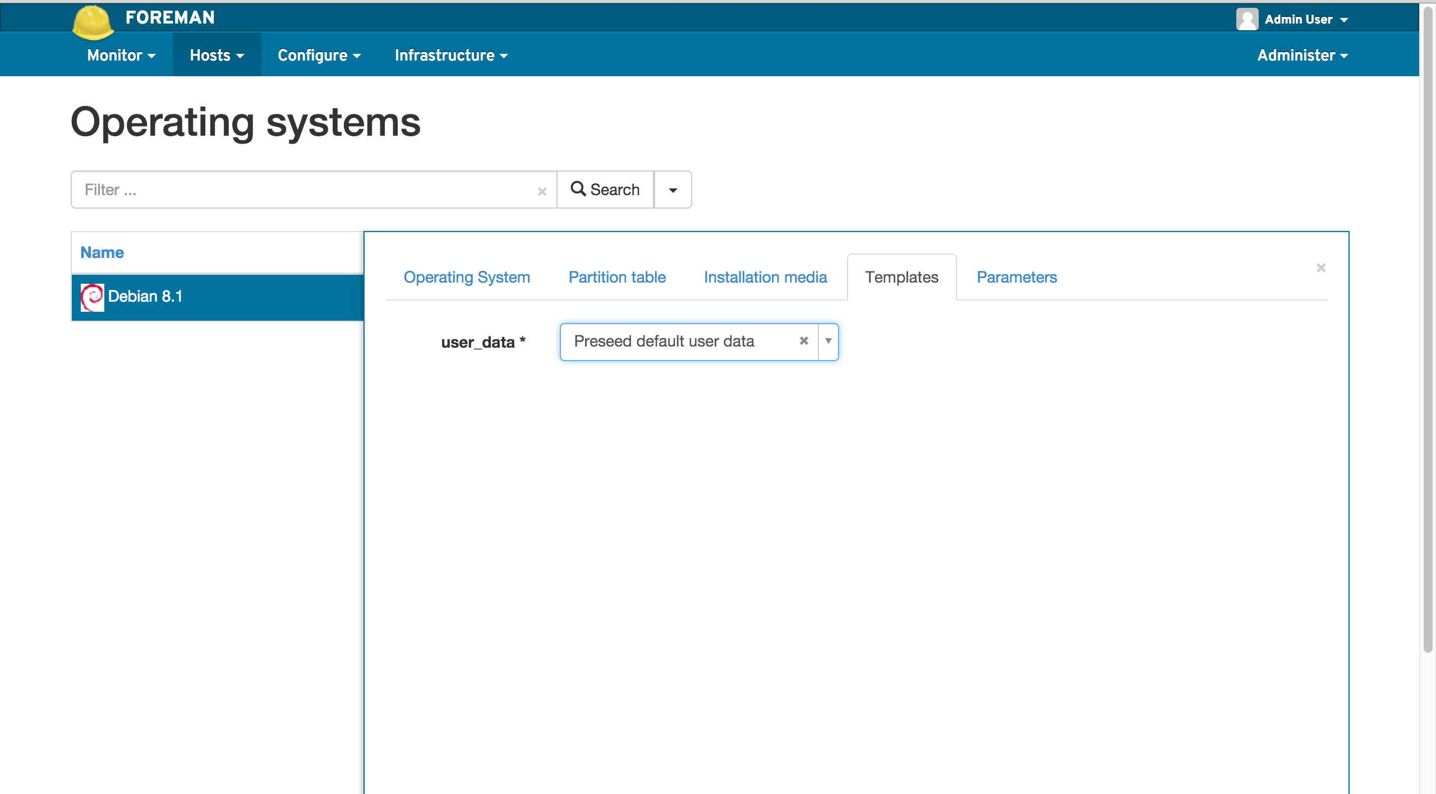Switch to the Installation media tab
The width and height of the screenshot is (1436, 794).
click(765, 277)
